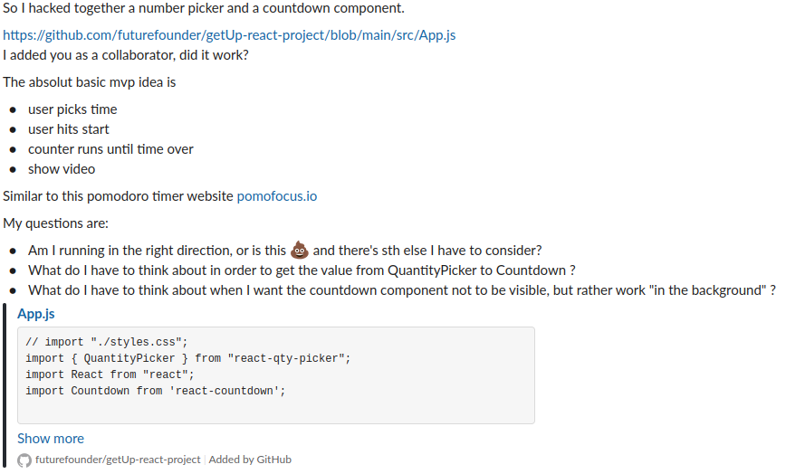Click the import Countdown code line
Viewport: 786px width, 474px height.
point(155,391)
